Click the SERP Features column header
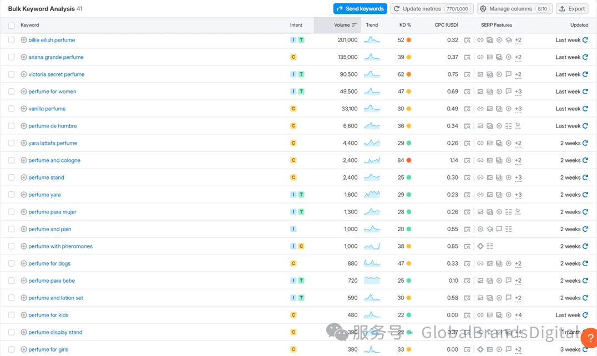 tap(497, 25)
